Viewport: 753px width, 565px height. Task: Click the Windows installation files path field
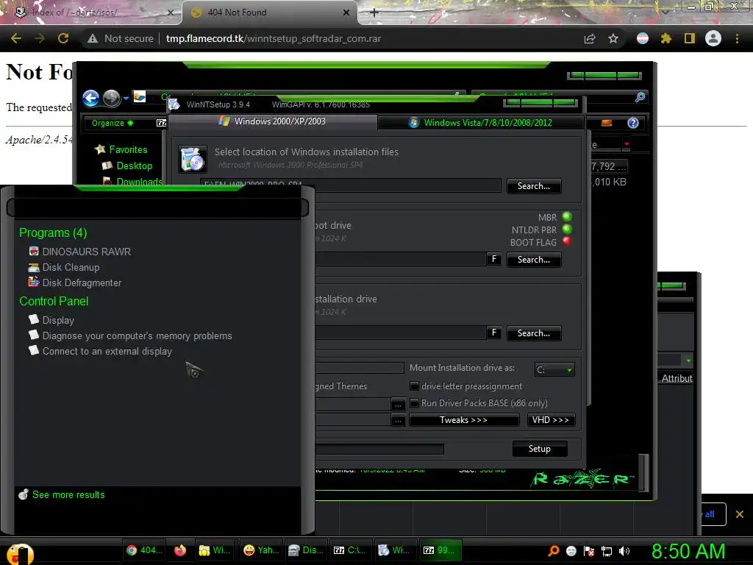[351, 185]
